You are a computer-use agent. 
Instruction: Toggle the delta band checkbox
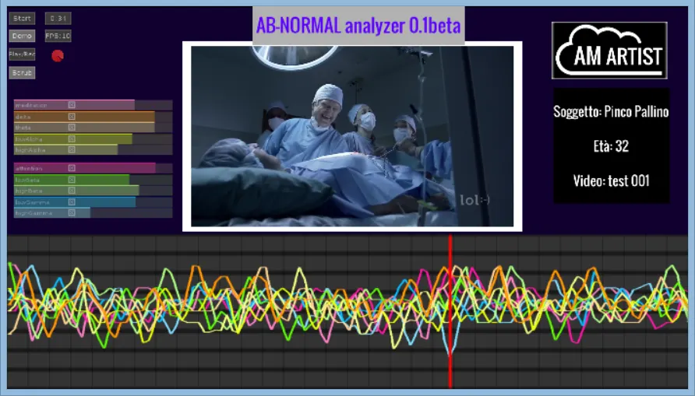[x=72, y=117]
